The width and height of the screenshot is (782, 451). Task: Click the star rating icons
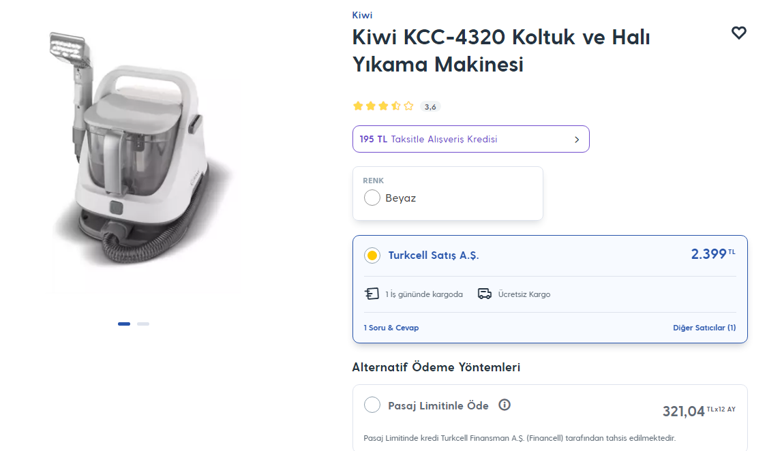[x=383, y=106]
